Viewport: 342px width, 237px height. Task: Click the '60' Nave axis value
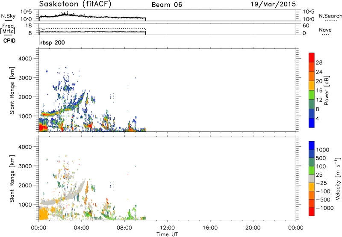[306, 26]
